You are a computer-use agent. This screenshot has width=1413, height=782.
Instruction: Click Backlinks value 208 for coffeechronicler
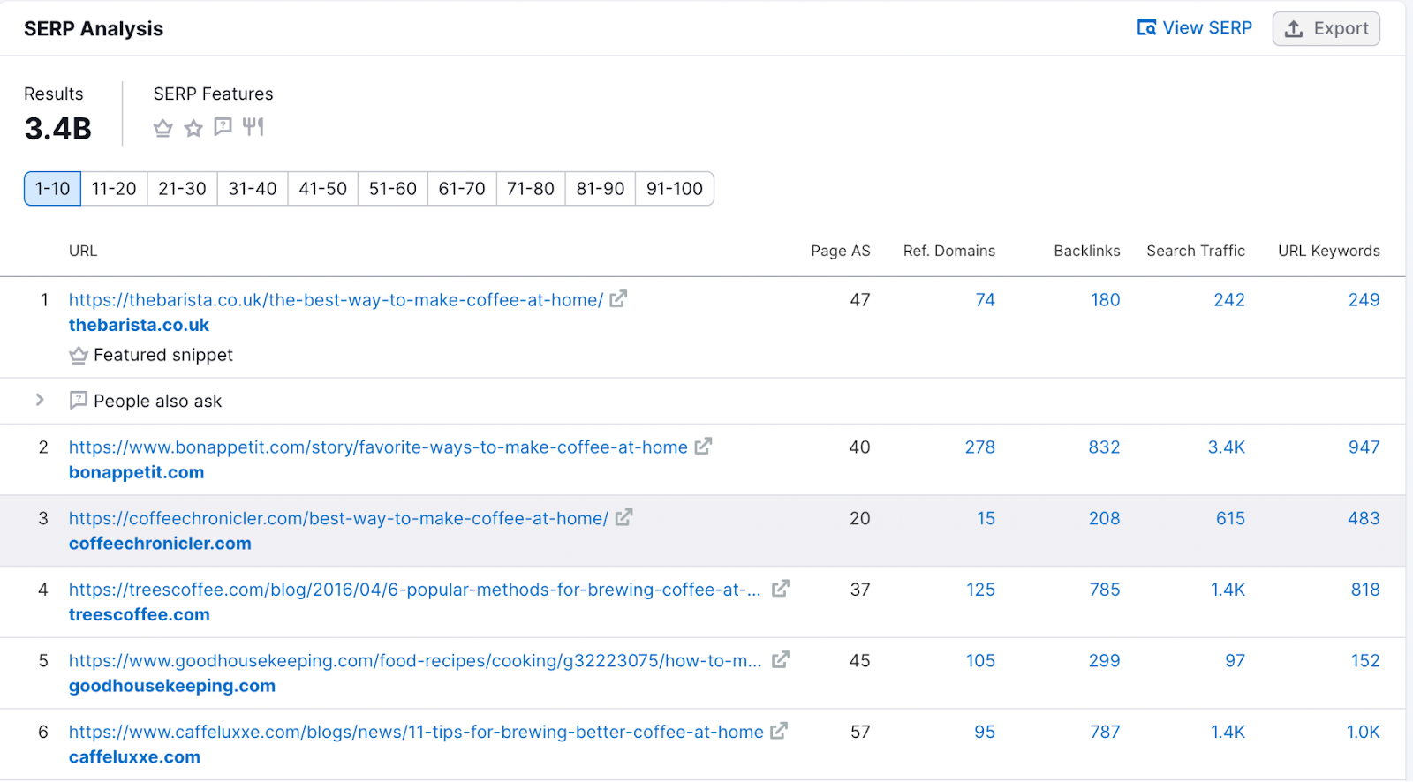click(x=1104, y=519)
